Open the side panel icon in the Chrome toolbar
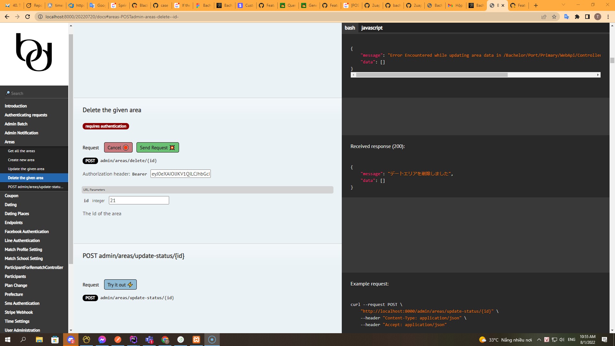Viewport: 615px width, 346px height. tap(587, 17)
